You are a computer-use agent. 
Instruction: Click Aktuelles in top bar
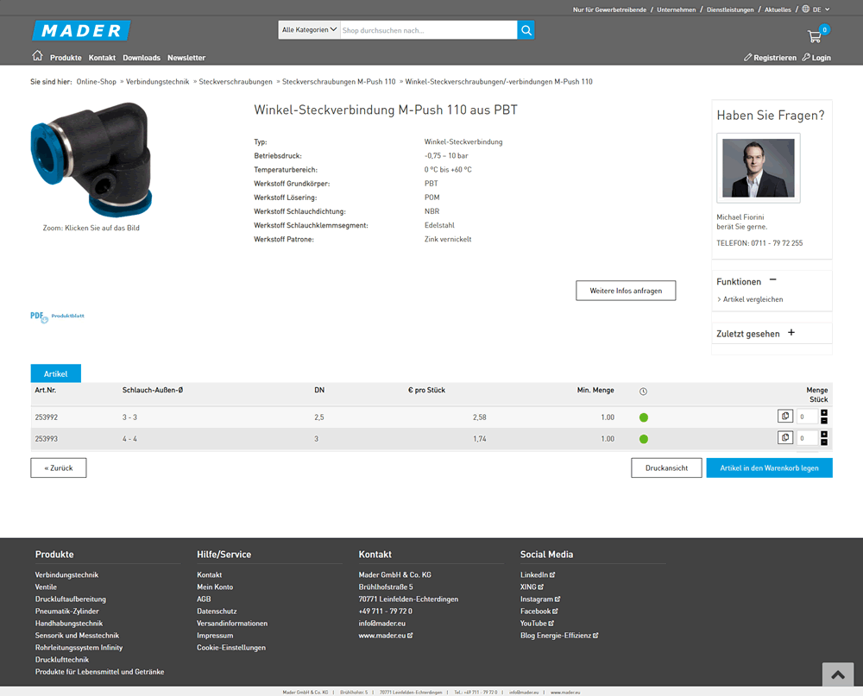(778, 9)
